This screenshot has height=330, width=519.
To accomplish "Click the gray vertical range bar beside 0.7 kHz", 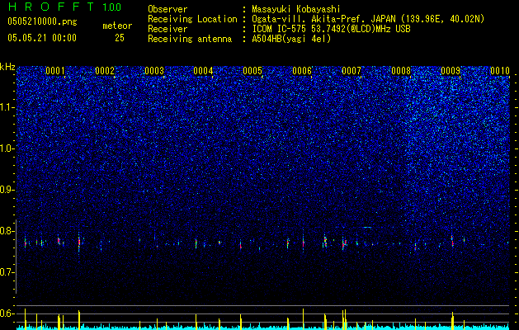I will 17,257.
